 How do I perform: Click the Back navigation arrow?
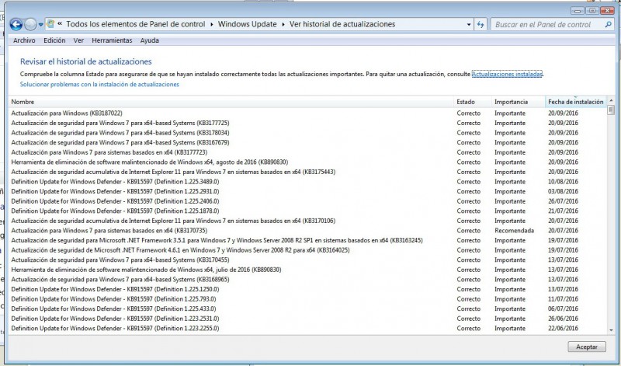pos(16,24)
